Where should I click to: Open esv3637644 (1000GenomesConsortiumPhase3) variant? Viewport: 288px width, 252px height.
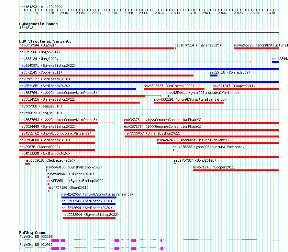pyautogui.click(x=163, y=120)
